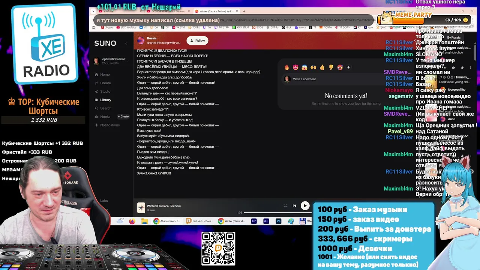The height and width of the screenshot is (270, 480).
Task: Follow the Russia artist
Action: click(198, 40)
